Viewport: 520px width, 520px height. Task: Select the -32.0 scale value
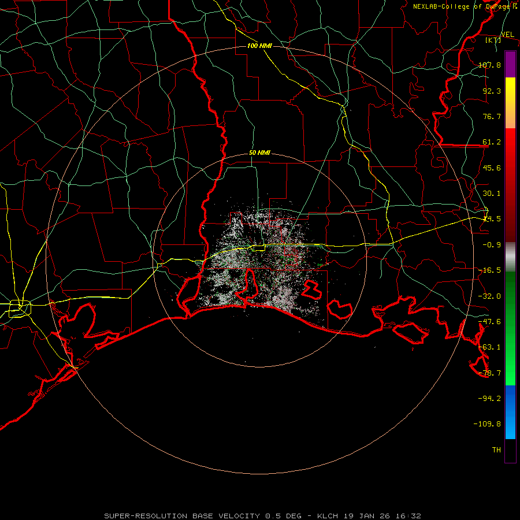click(x=490, y=296)
